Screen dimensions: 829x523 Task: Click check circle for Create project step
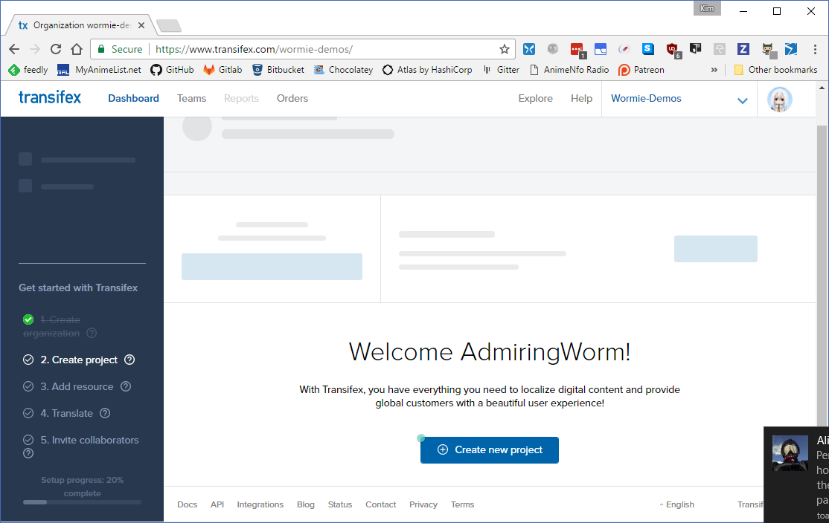point(28,360)
